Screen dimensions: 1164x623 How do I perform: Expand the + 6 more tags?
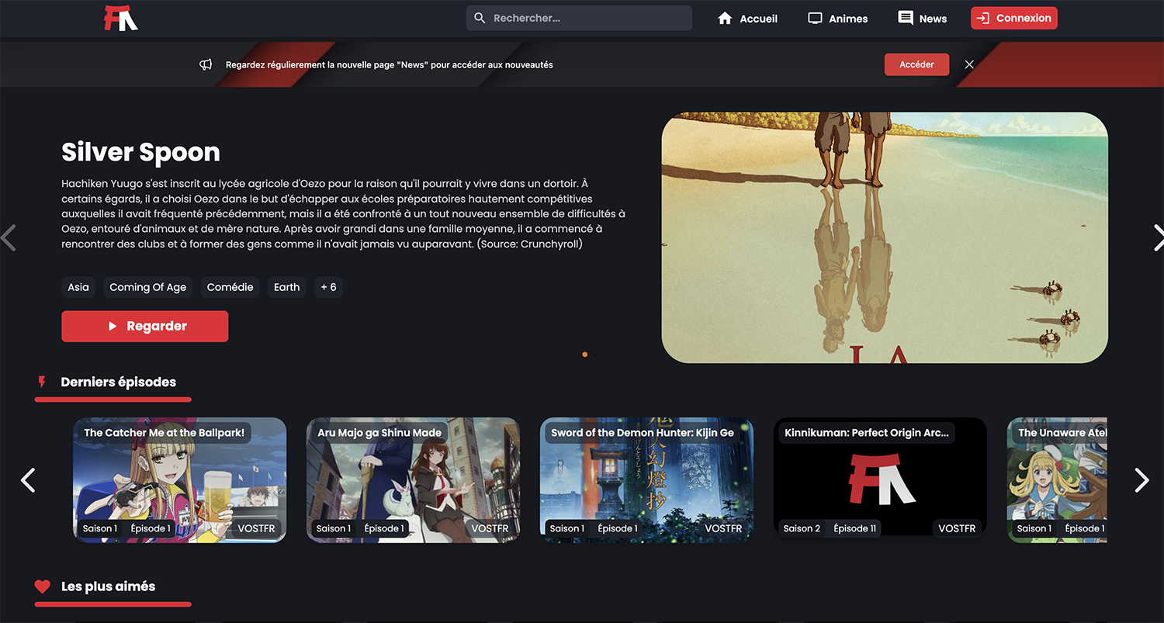tap(328, 287)
